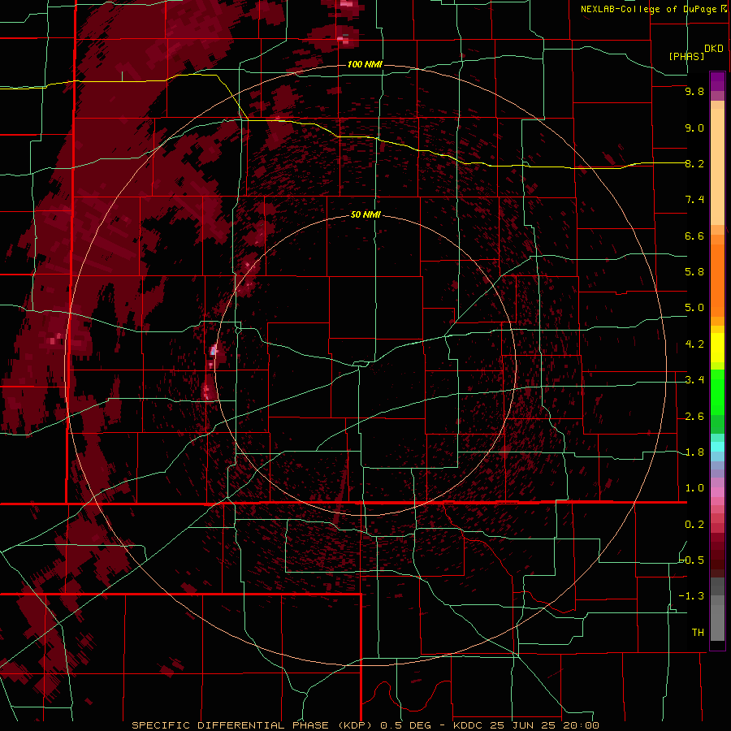Click the "KDDC 25 JUN 25 20:00" timestamp

pyautogui.click(x=526, y=725)
